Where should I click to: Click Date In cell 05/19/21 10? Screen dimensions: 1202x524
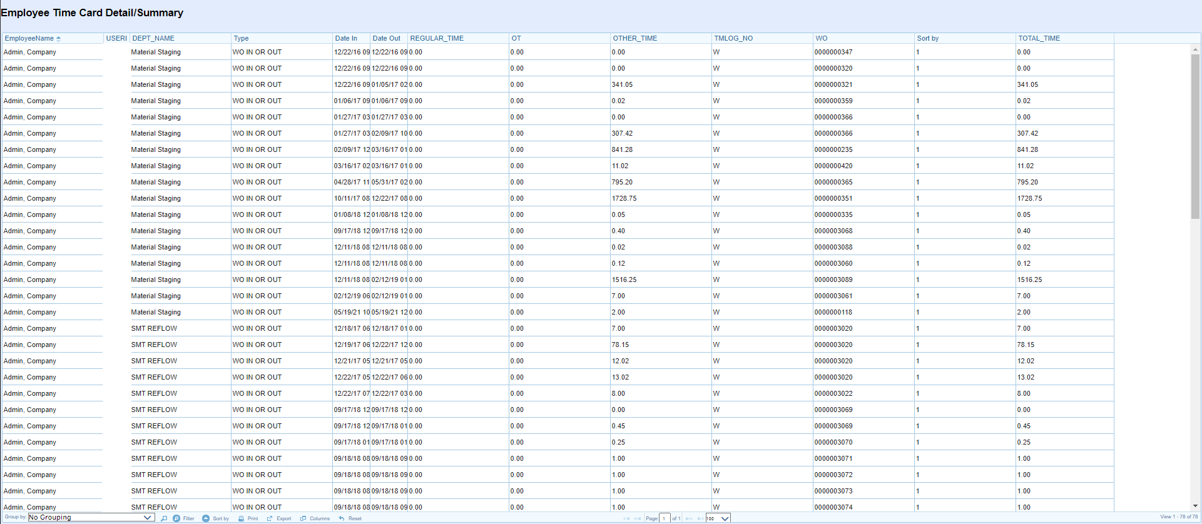(352, 312)
